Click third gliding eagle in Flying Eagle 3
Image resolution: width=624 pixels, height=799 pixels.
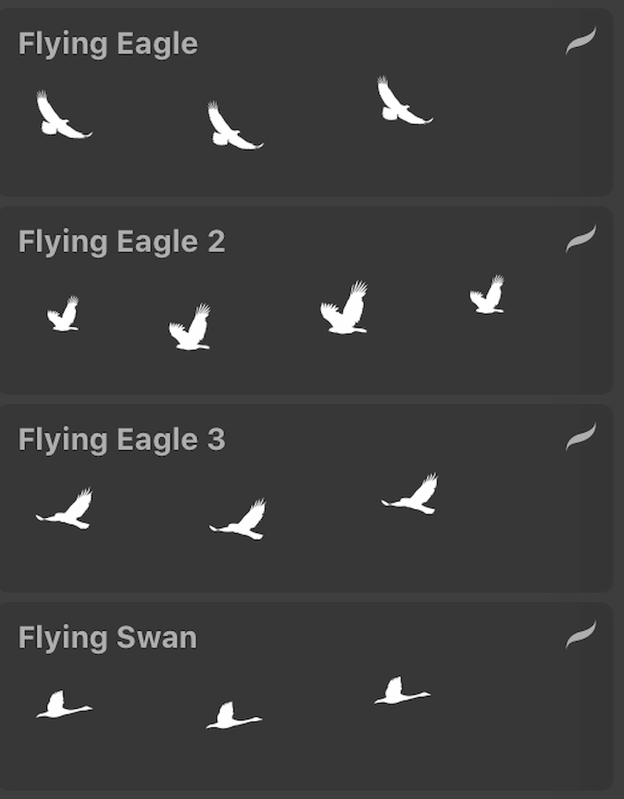[409, 493]
